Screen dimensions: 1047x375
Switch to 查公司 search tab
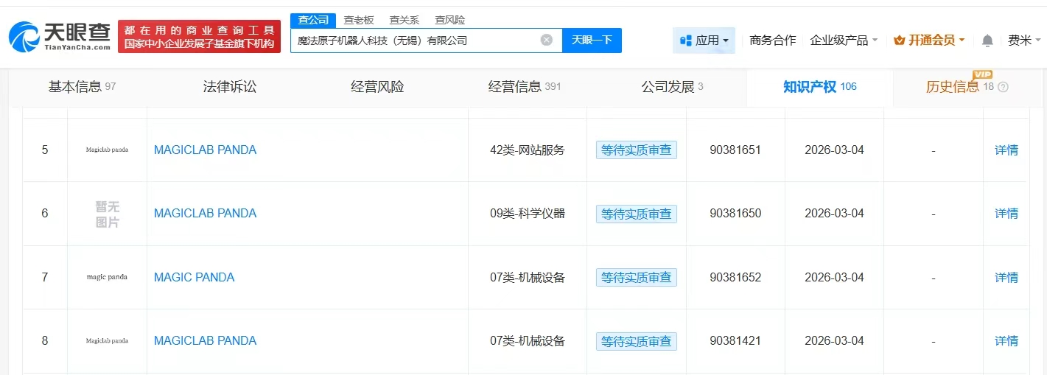(313, 20)
